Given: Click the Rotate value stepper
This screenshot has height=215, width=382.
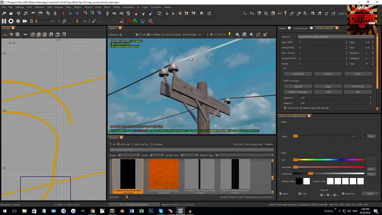Looking at the screenshot, I should (346, 64).
